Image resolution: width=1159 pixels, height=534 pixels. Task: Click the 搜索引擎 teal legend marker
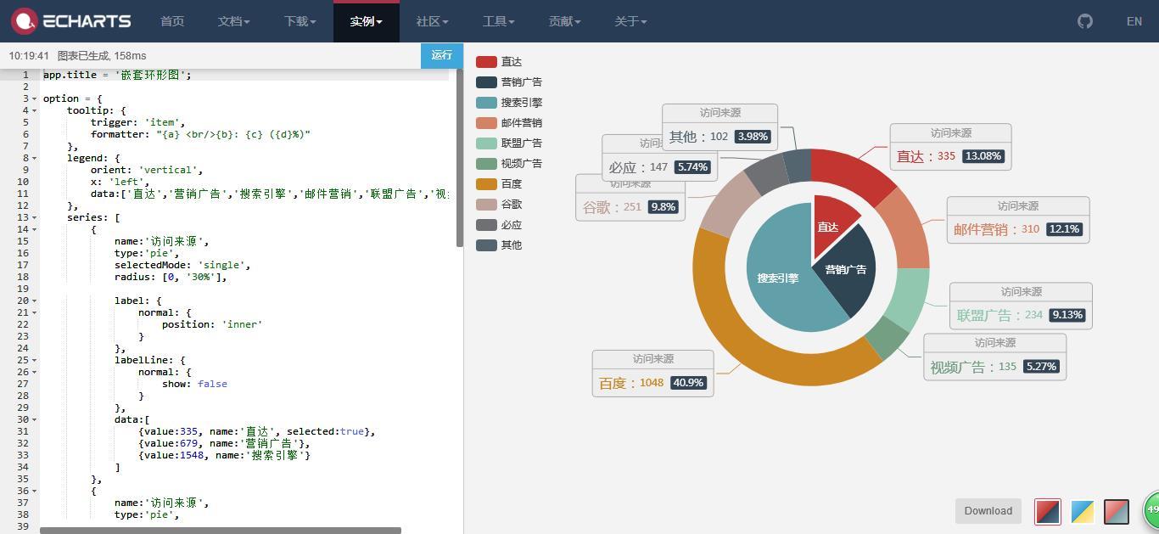coord(486,103)
